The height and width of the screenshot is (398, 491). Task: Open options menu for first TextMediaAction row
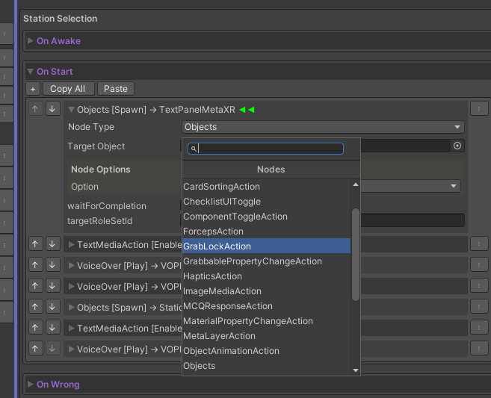point(479,244)
